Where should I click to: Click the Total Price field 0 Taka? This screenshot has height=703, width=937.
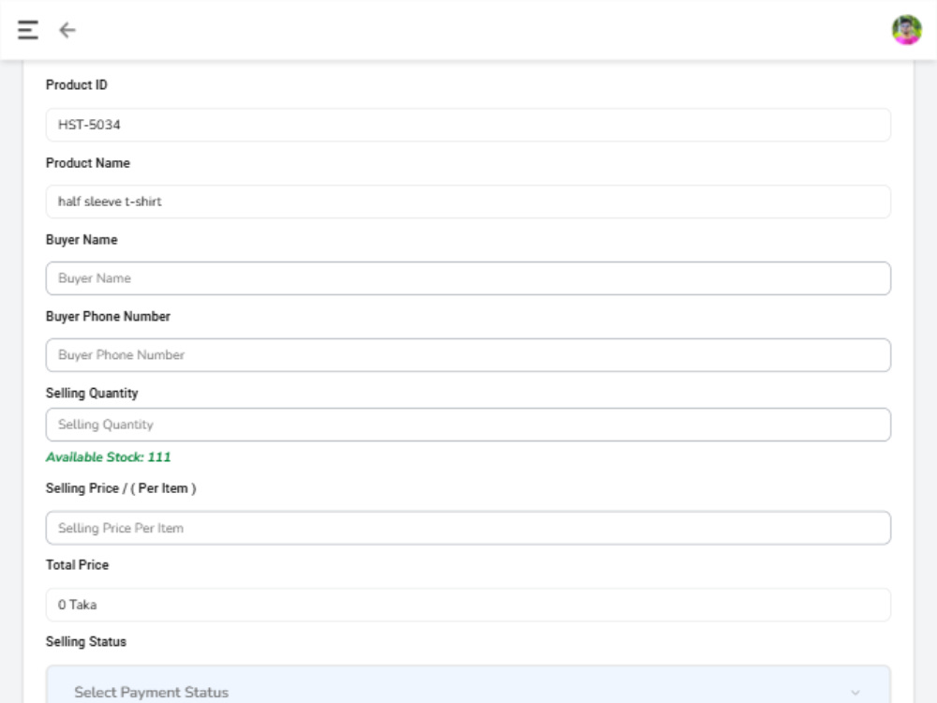(x=468, y=605)
